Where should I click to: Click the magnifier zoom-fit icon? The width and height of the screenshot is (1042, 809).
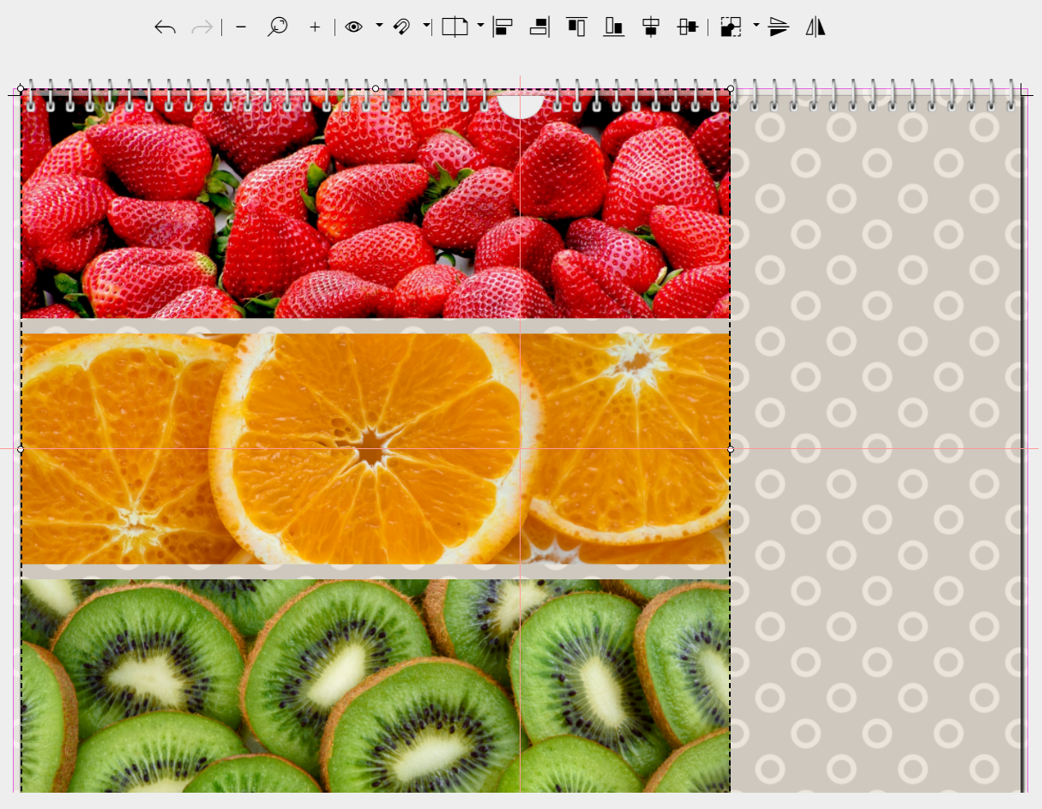coord(277,27)
